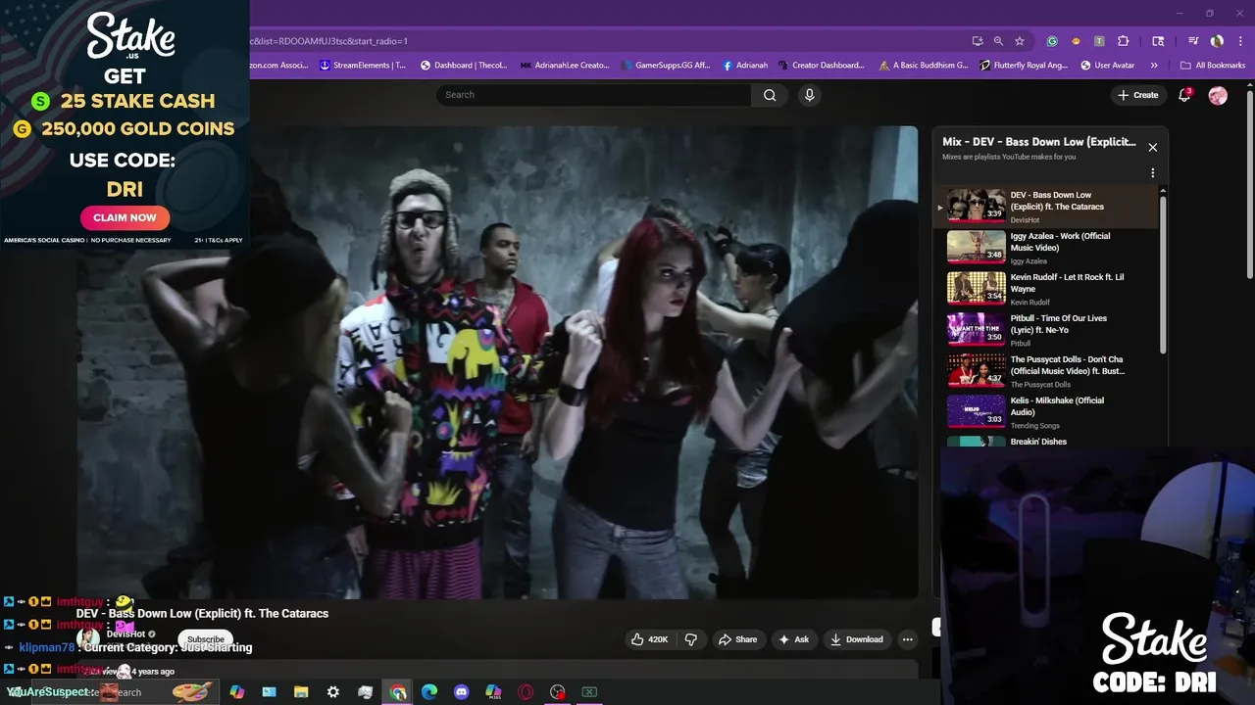Open the Adrianah Facebook bookmark
The width and height of the screenshot is (1255, 705).
[x=745, y=66]
